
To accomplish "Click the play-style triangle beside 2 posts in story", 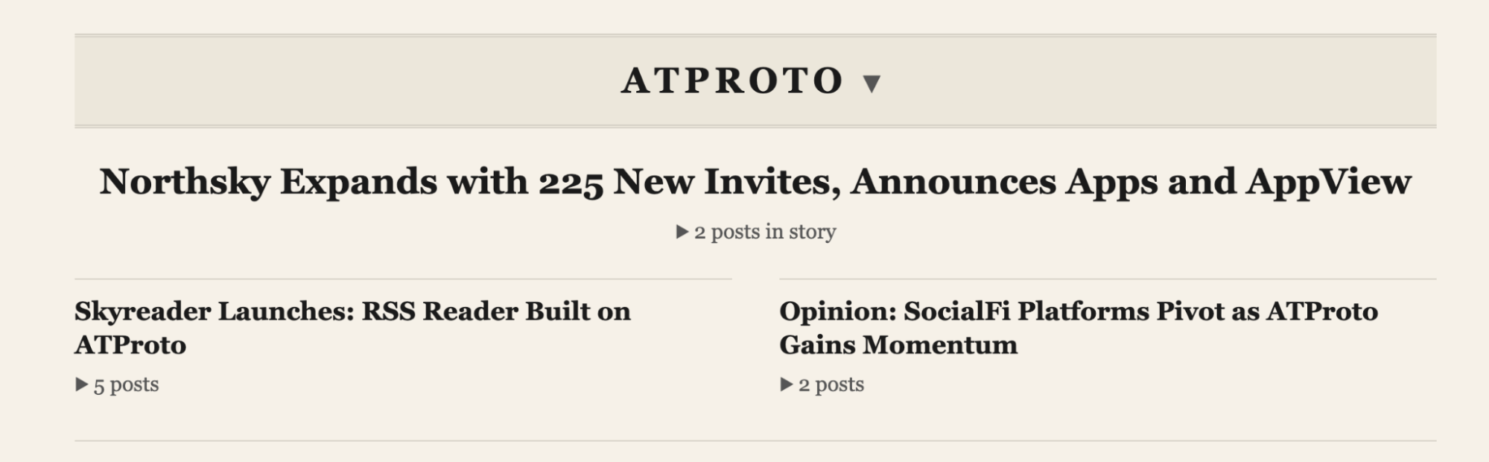I will [681, 232].
